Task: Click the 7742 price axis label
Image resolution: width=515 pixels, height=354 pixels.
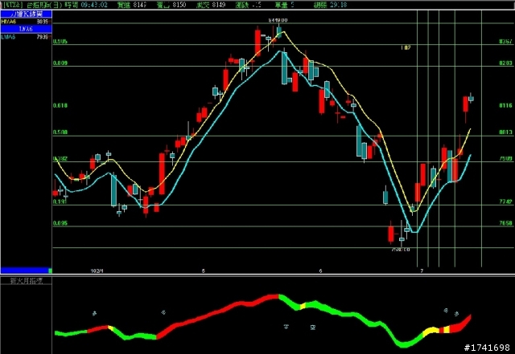Action: (x=505, y=202)
